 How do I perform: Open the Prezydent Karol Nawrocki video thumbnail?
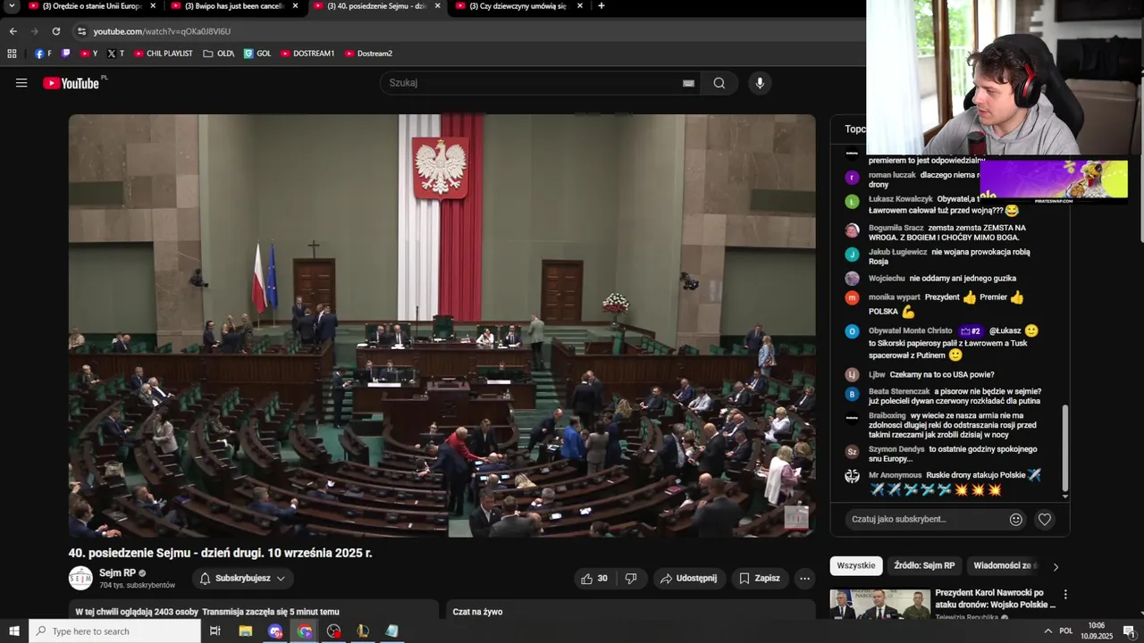pos(879,605)
